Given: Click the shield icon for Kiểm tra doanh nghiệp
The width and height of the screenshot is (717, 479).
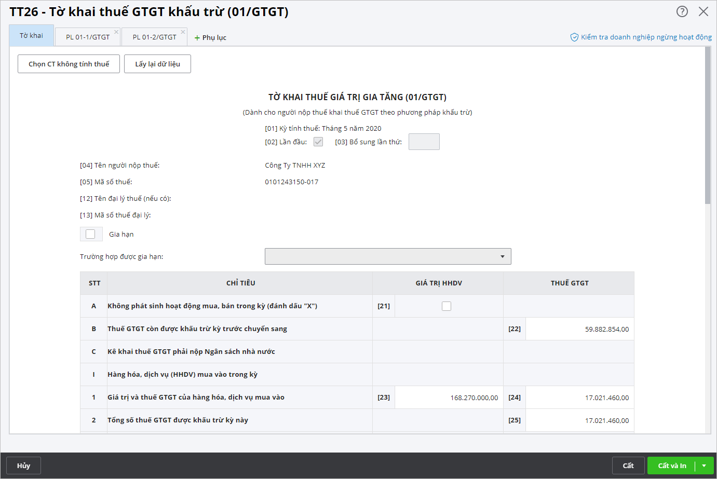Looking at the screenshot, I should tap(574, 37).
